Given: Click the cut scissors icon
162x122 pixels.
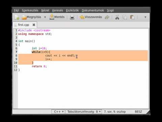Looking at the screenshot, I should tap(117, 17).
